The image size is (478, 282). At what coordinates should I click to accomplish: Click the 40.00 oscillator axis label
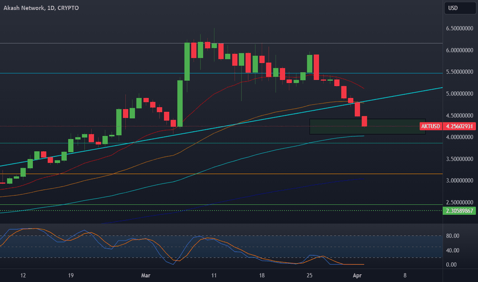(x=452, y=250)
